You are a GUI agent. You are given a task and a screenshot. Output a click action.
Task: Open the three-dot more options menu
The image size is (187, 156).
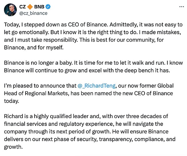(x=181, y=7)
